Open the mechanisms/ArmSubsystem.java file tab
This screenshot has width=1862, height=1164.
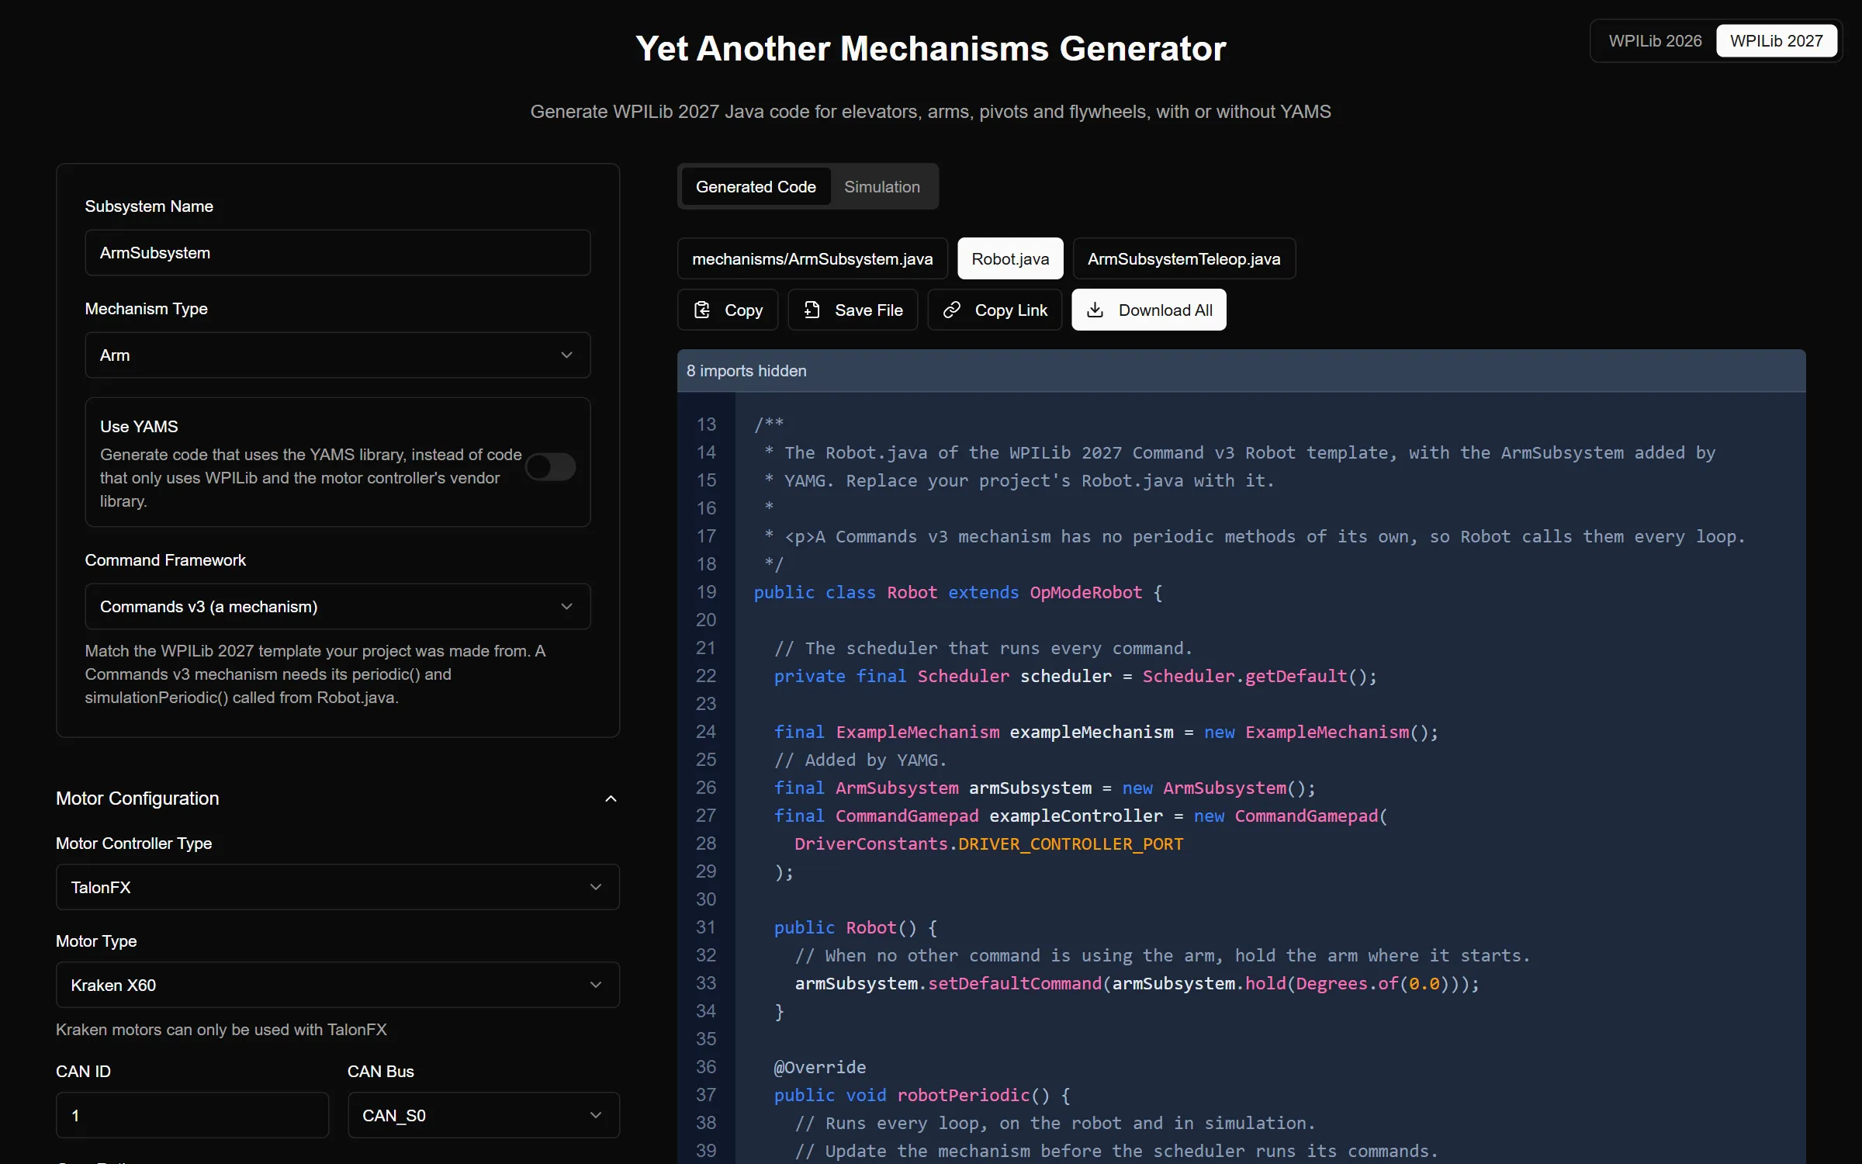click(812, 258)
